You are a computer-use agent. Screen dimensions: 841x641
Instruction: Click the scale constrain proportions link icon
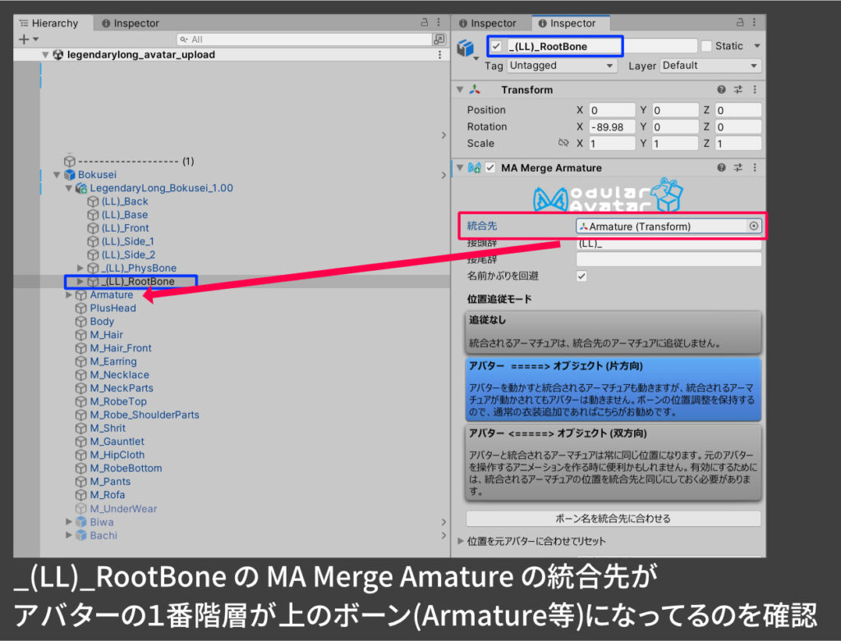click(x=563, y=144)
